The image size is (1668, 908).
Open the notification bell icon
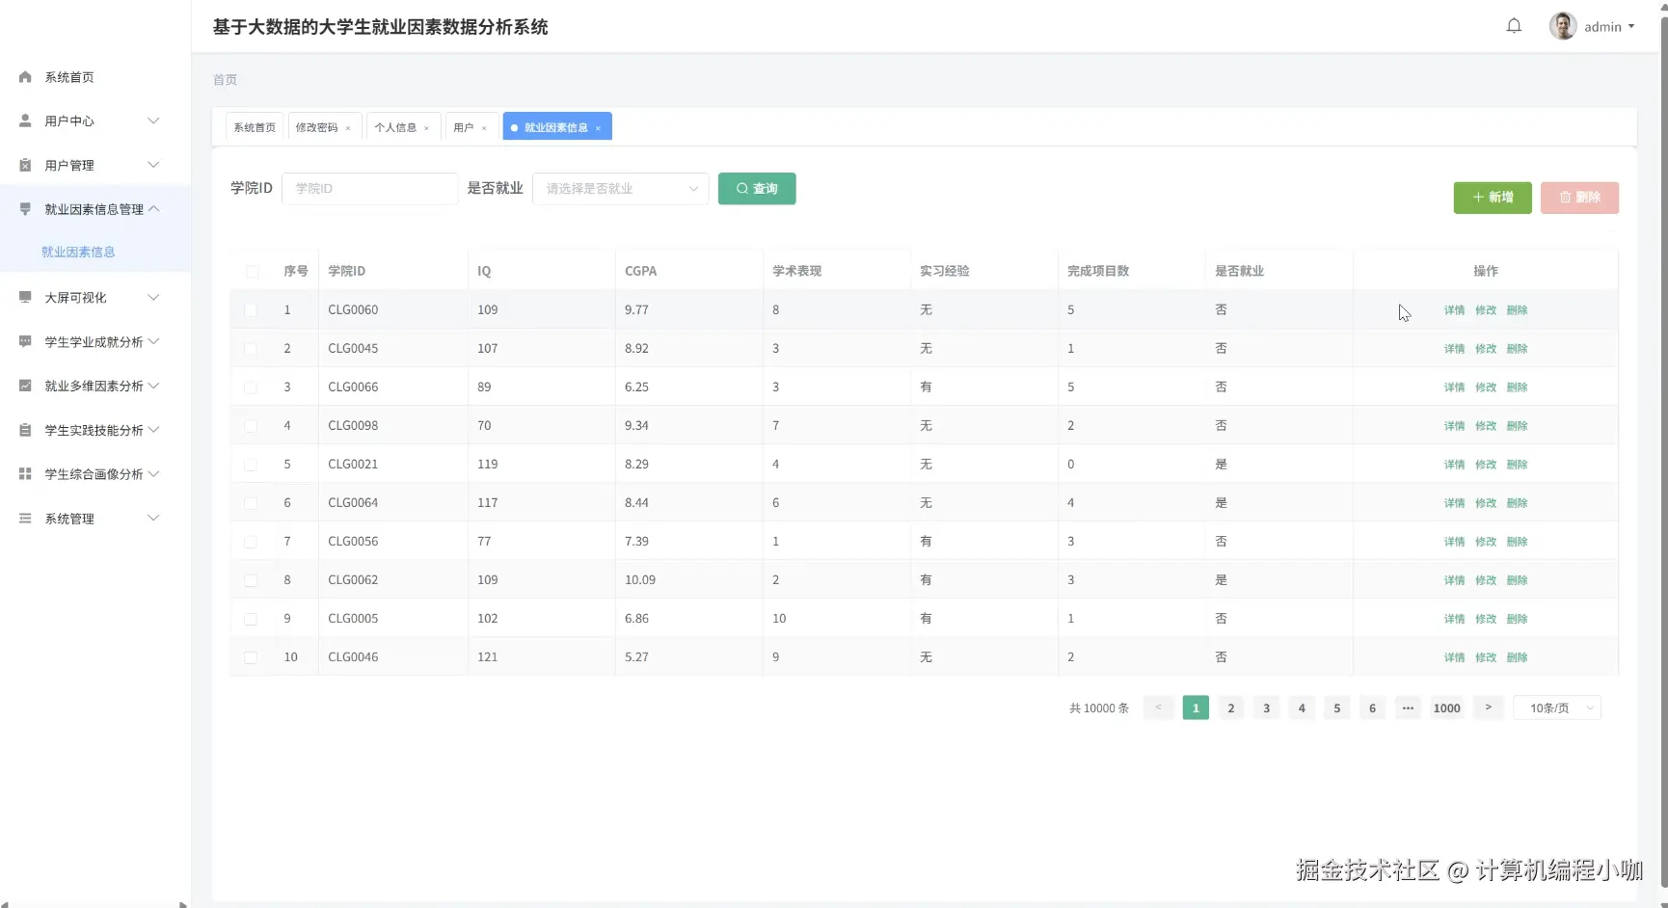click(1514, 26)
